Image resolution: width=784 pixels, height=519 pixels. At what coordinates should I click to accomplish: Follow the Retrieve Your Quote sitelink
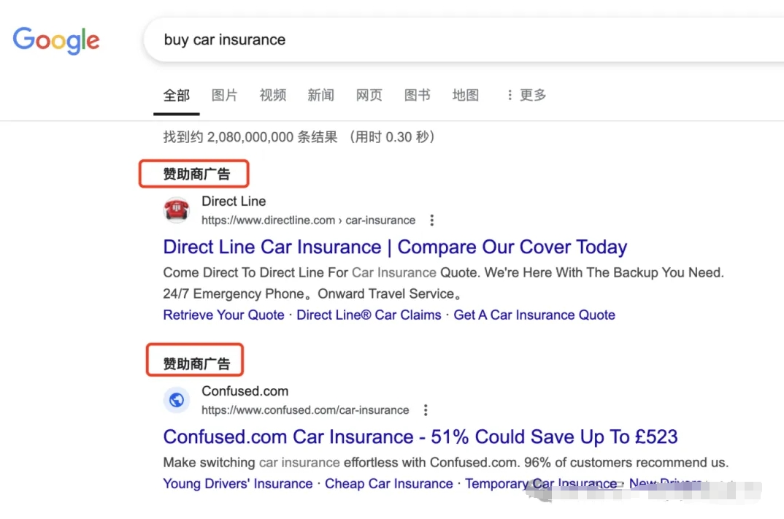click(x=223, y=315)
